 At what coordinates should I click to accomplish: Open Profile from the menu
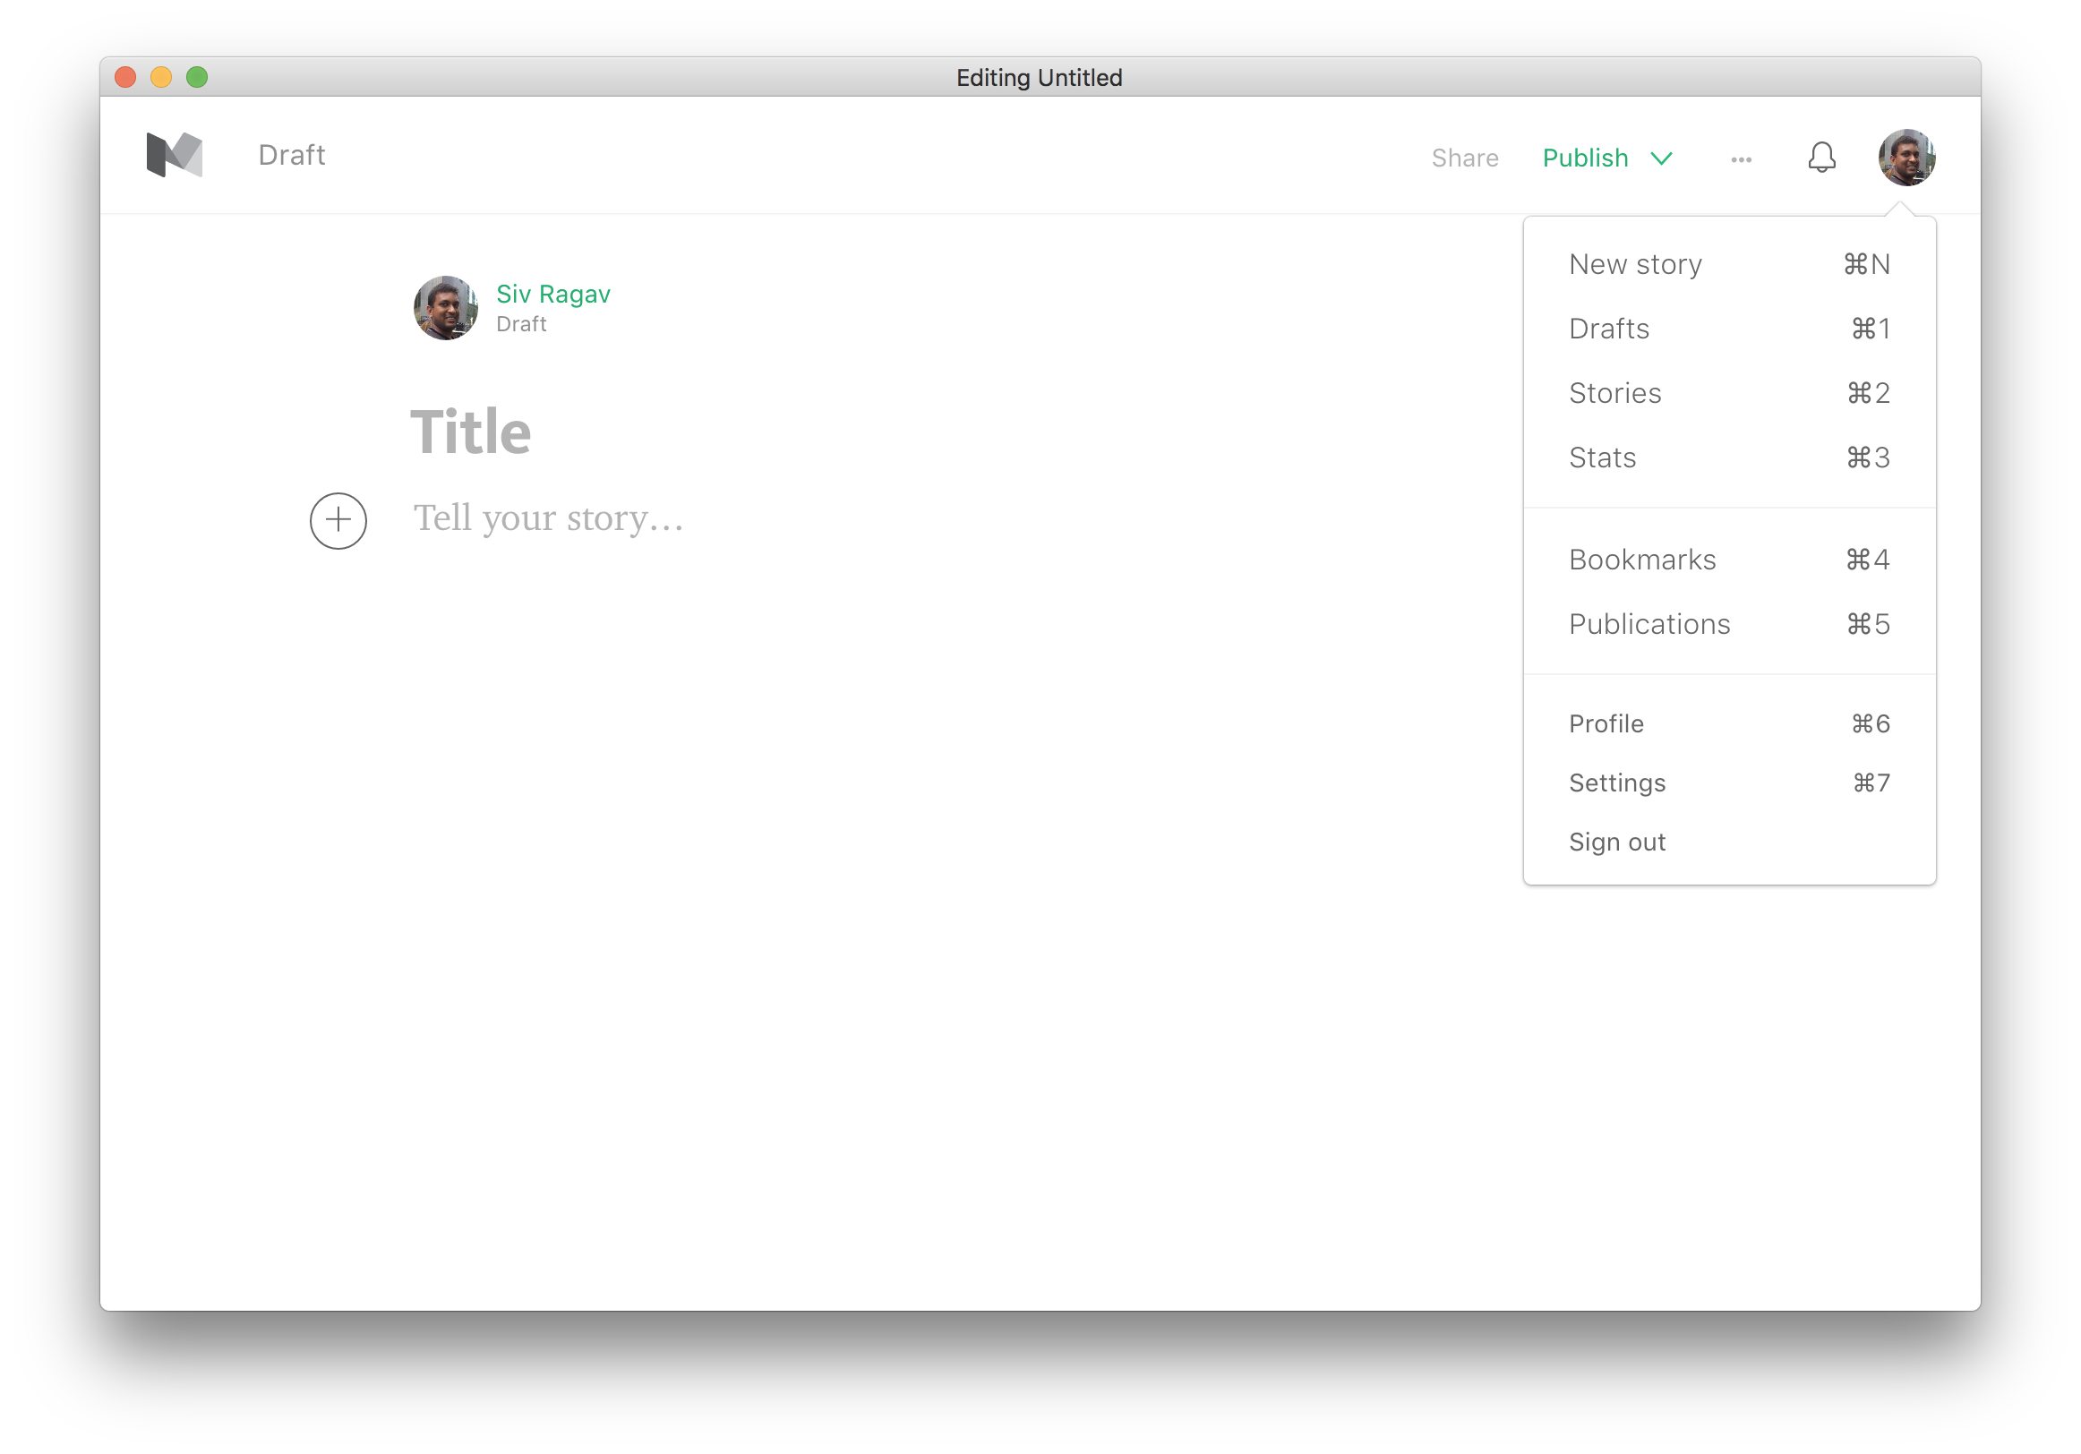(x=1606, y=723)
